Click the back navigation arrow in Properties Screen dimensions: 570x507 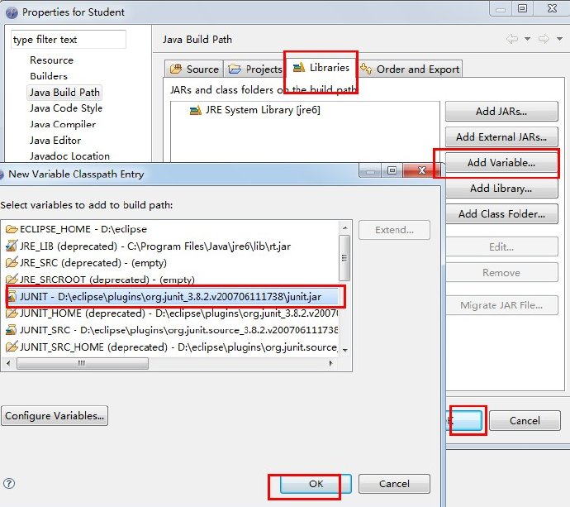click(x=512, y=39)
